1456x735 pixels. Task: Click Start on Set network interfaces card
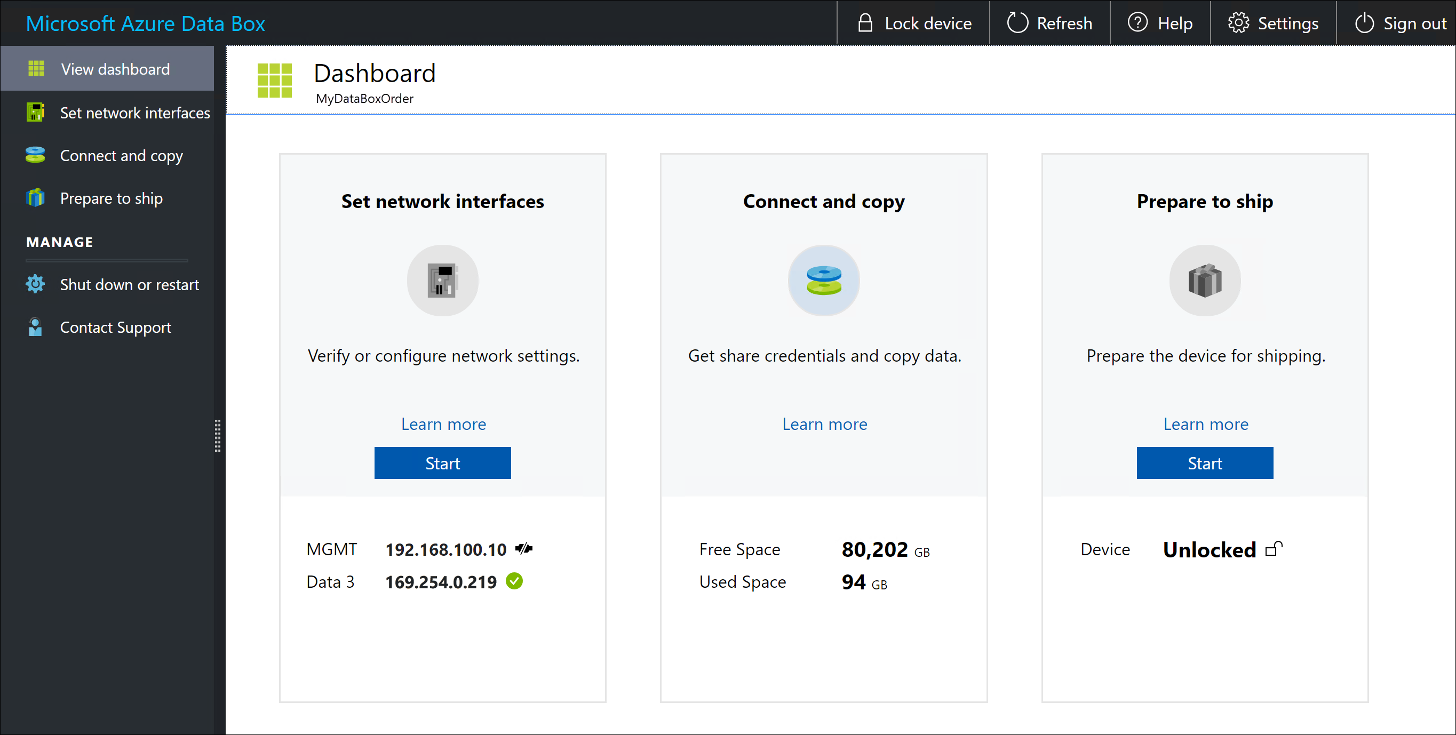[x=442, y=463]
